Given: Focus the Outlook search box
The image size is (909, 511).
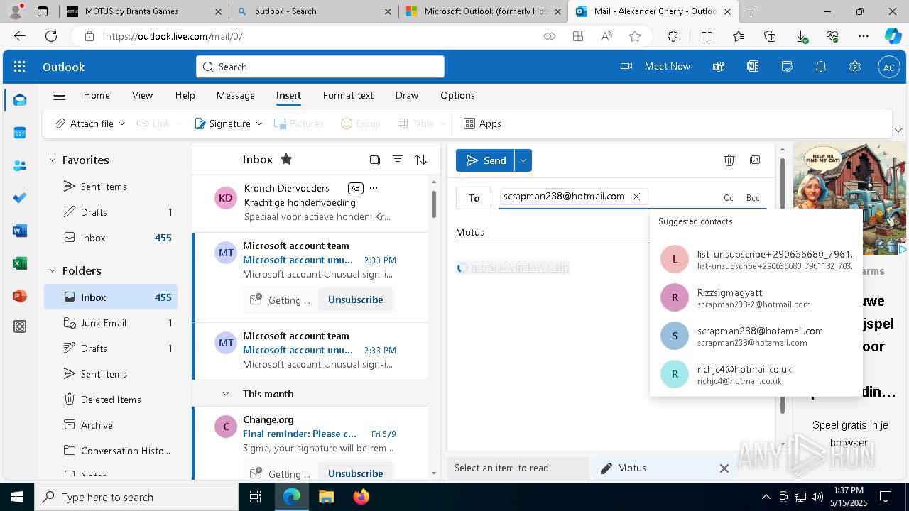Looking at the screenshot, I should coord(320,67).
